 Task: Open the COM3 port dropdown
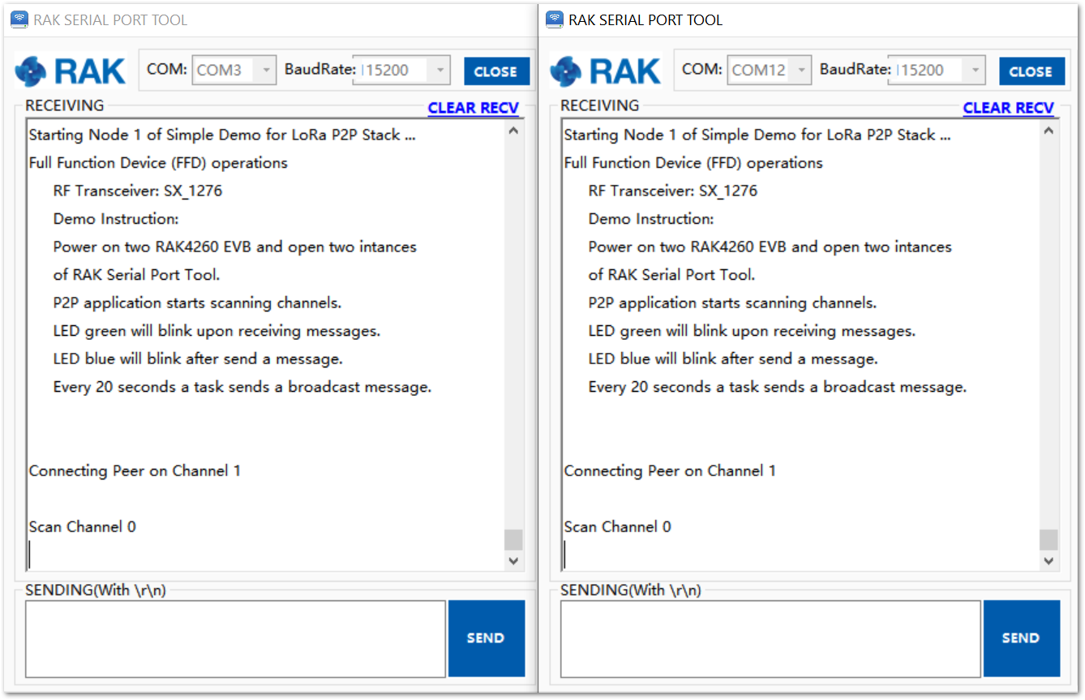[234, 71]
